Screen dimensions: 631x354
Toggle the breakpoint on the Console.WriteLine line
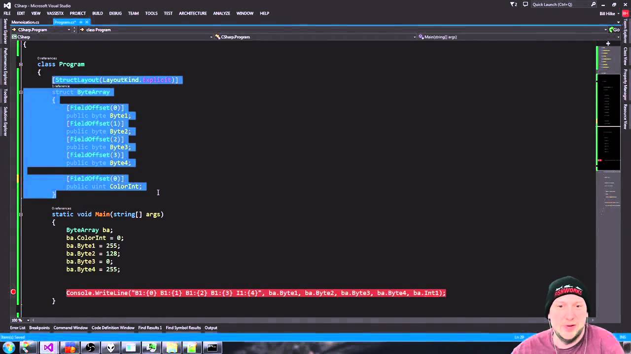[x=13, y=292]
